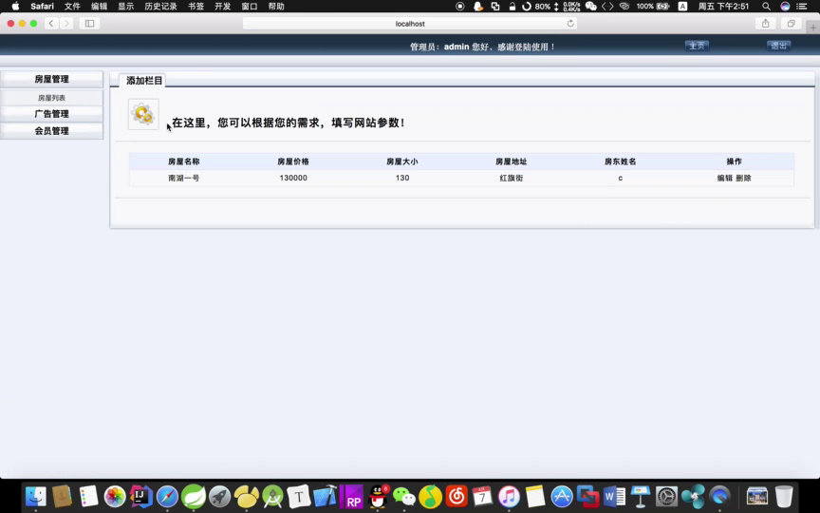Open System Preferences in the dock

coord(667,496)
